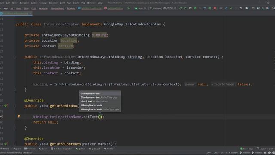
Task: Click the green Run app icon
Action: (x=180, y=8)
